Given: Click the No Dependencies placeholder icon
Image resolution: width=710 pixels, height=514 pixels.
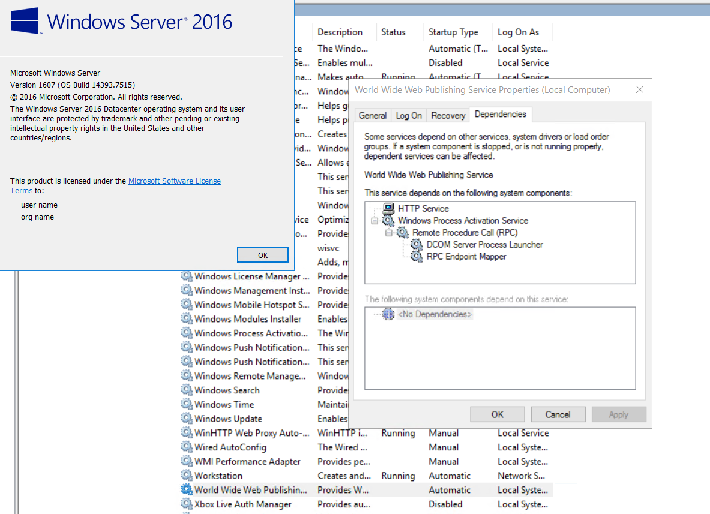Looking at the screenshot, I should point(388,314).
